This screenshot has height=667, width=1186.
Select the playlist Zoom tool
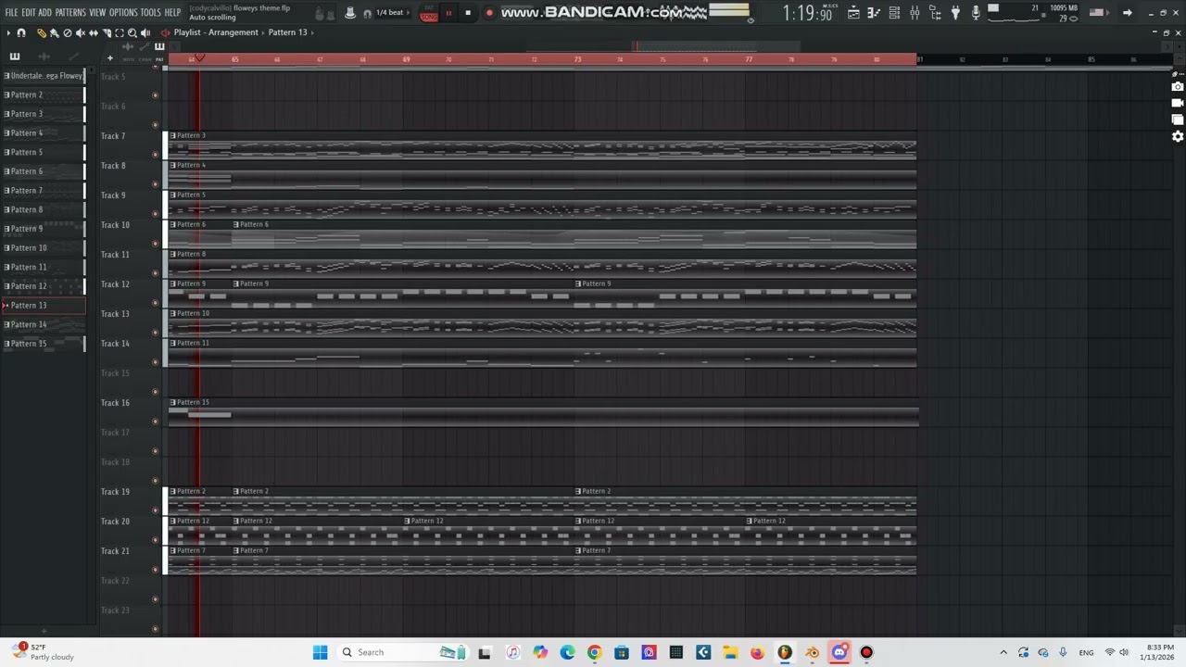(x=132, y=32)
